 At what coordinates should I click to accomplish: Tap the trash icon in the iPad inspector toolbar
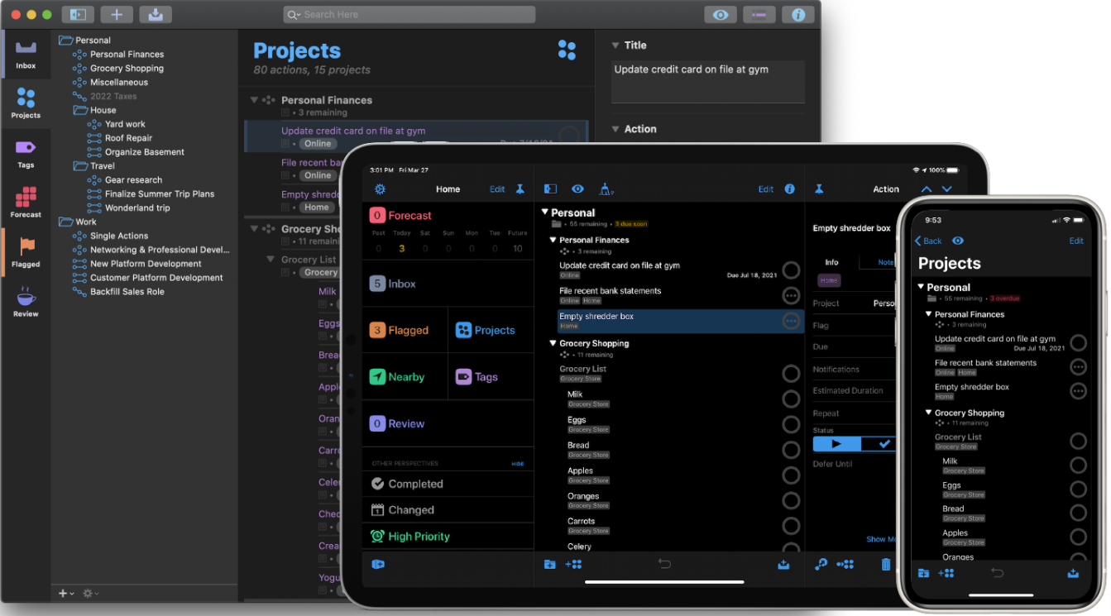pos(885,564)
